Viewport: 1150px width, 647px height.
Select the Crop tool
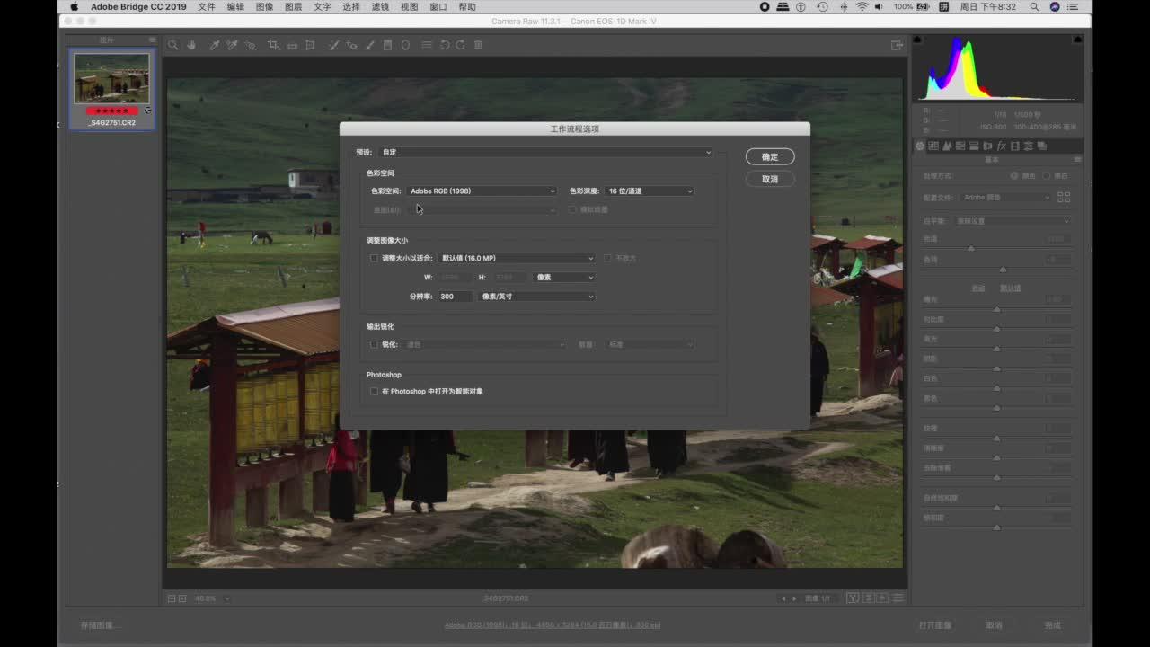point(273,45)
